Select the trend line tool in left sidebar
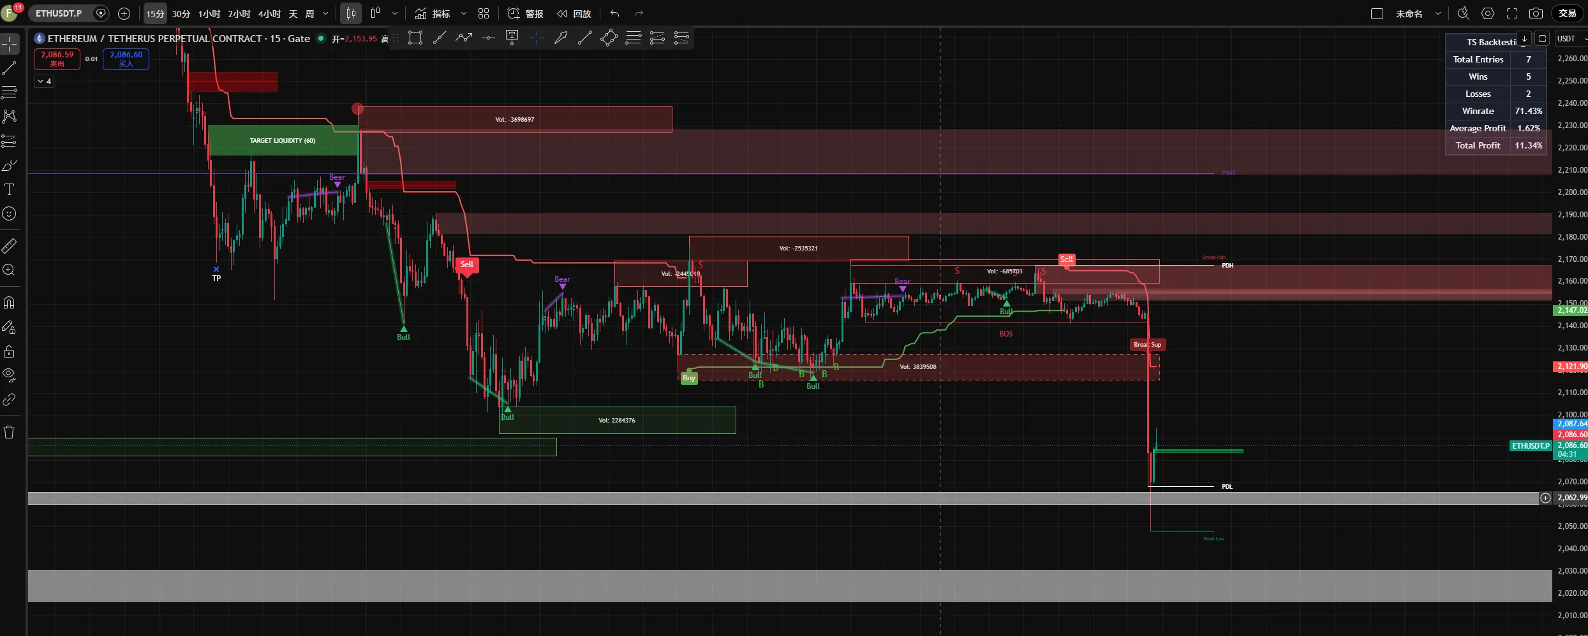 tap(10, 68)
